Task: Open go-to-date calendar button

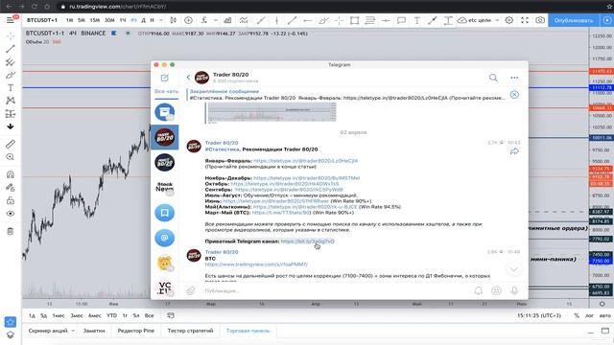Action: (171, 315)
